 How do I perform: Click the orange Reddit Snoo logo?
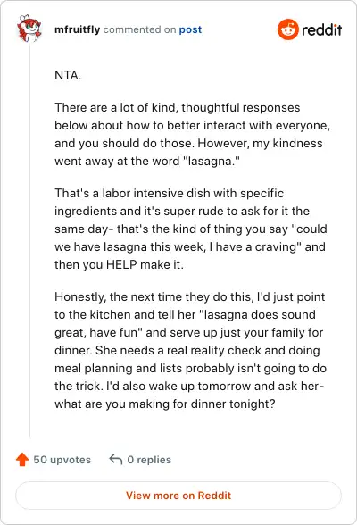(287, 29)
